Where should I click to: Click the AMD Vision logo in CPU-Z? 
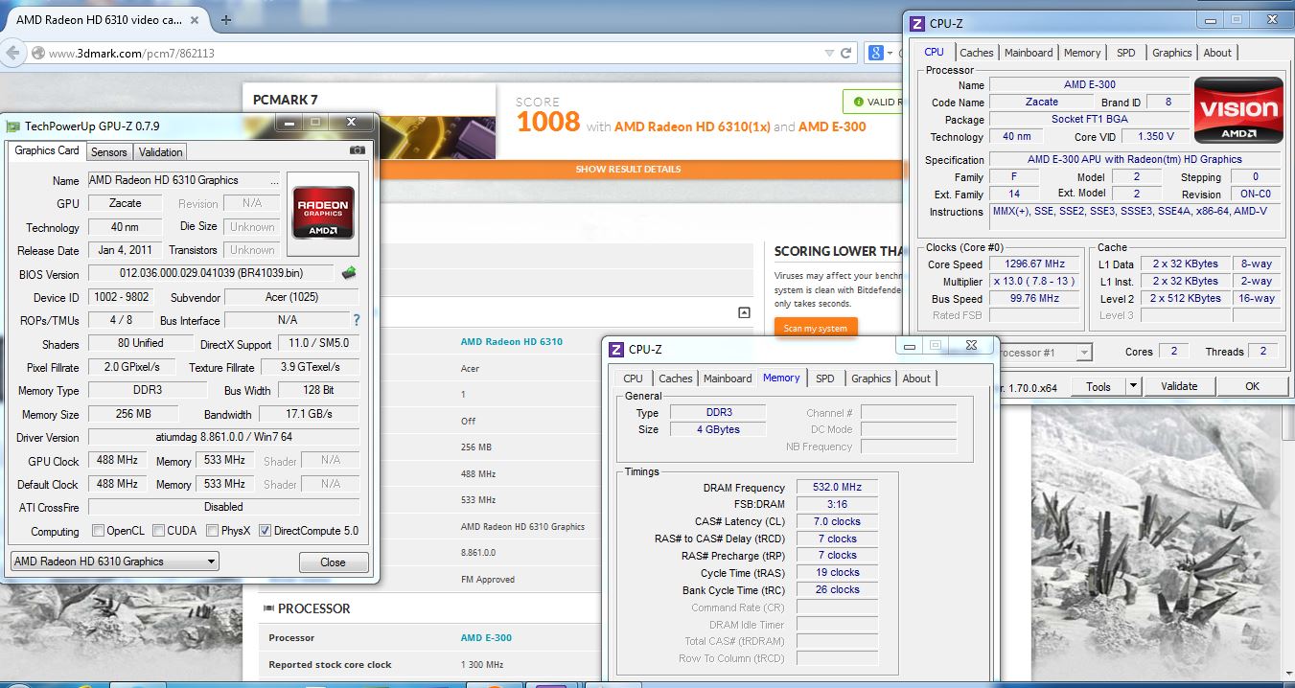(x=1238, y=110)
